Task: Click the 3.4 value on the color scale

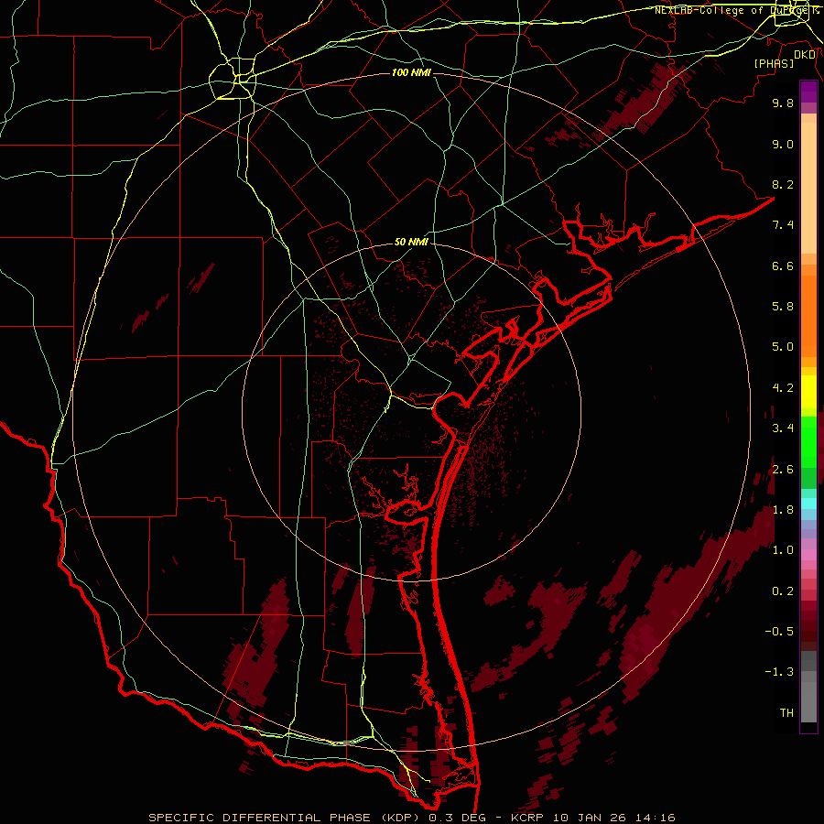Action: 783,428
